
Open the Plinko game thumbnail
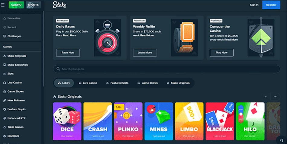click(x=128, y=121)
